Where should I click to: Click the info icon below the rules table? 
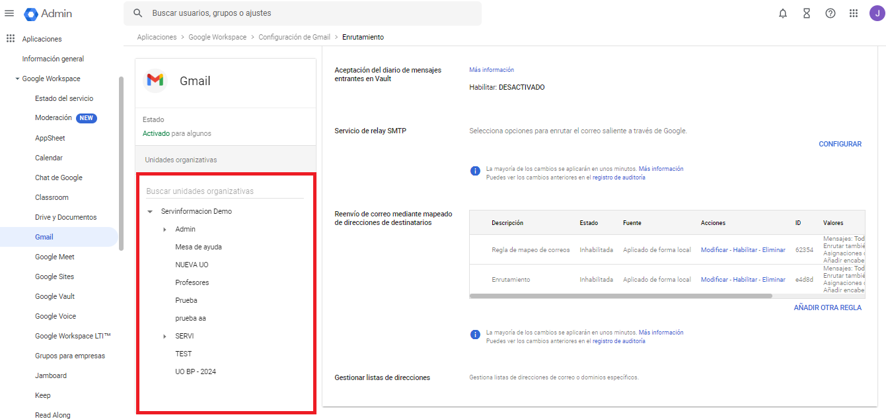coord(474,335)
